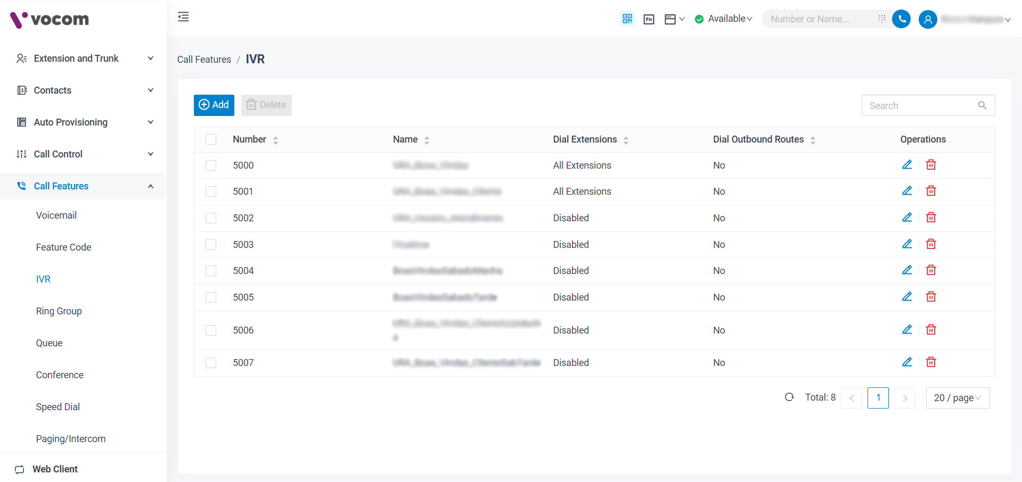Open the dial pad grid icon

pyautogui.click(x=882, y=19)
